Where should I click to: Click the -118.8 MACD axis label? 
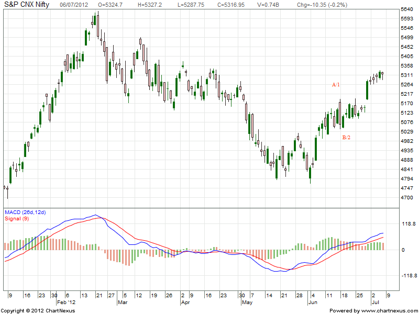tap(409, 276)
